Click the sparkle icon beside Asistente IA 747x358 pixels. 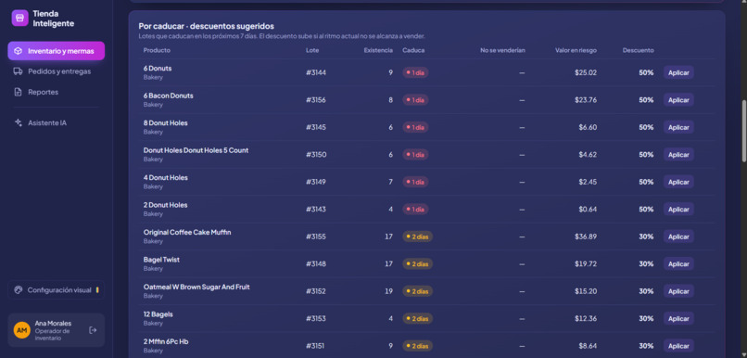coord(19,123)
